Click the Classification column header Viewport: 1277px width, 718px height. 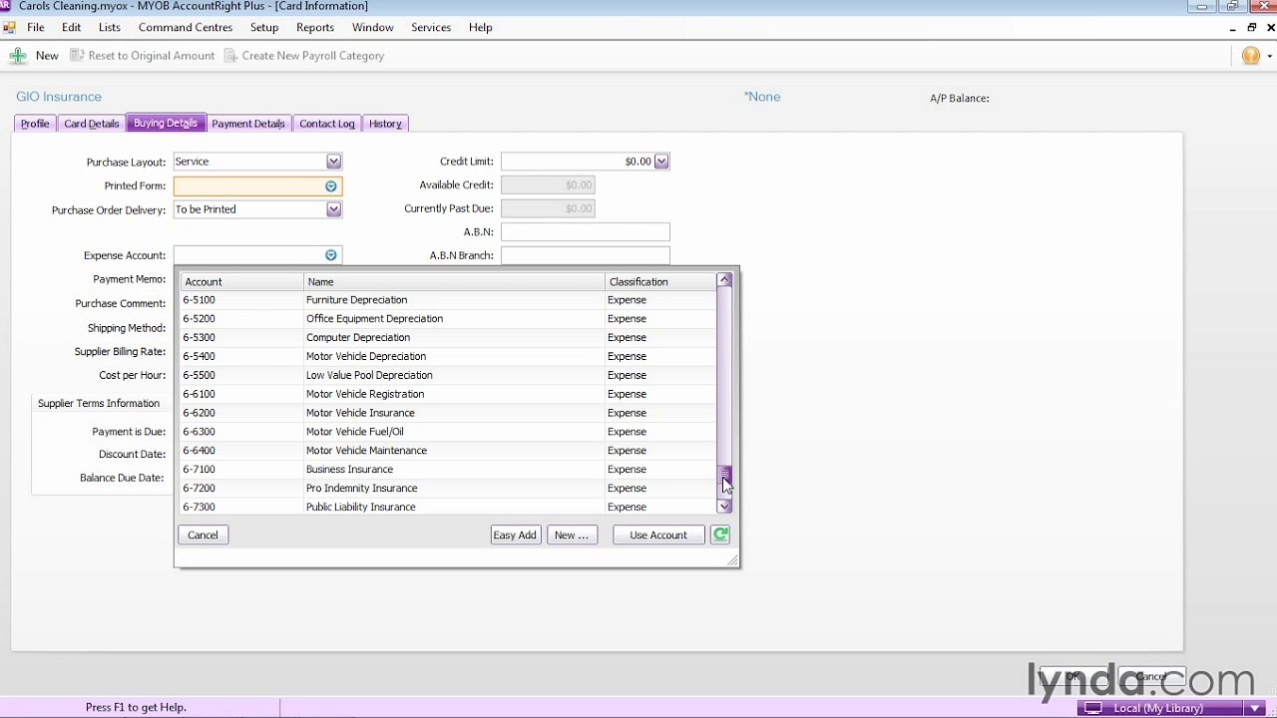660,282
